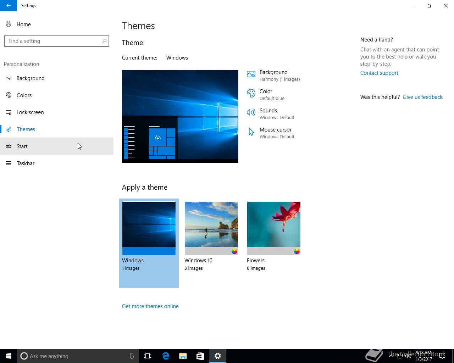Viewport: 454px width, 363px height.
Task: Apply the Windows 10 beach theme
Action: click(211, 228)
